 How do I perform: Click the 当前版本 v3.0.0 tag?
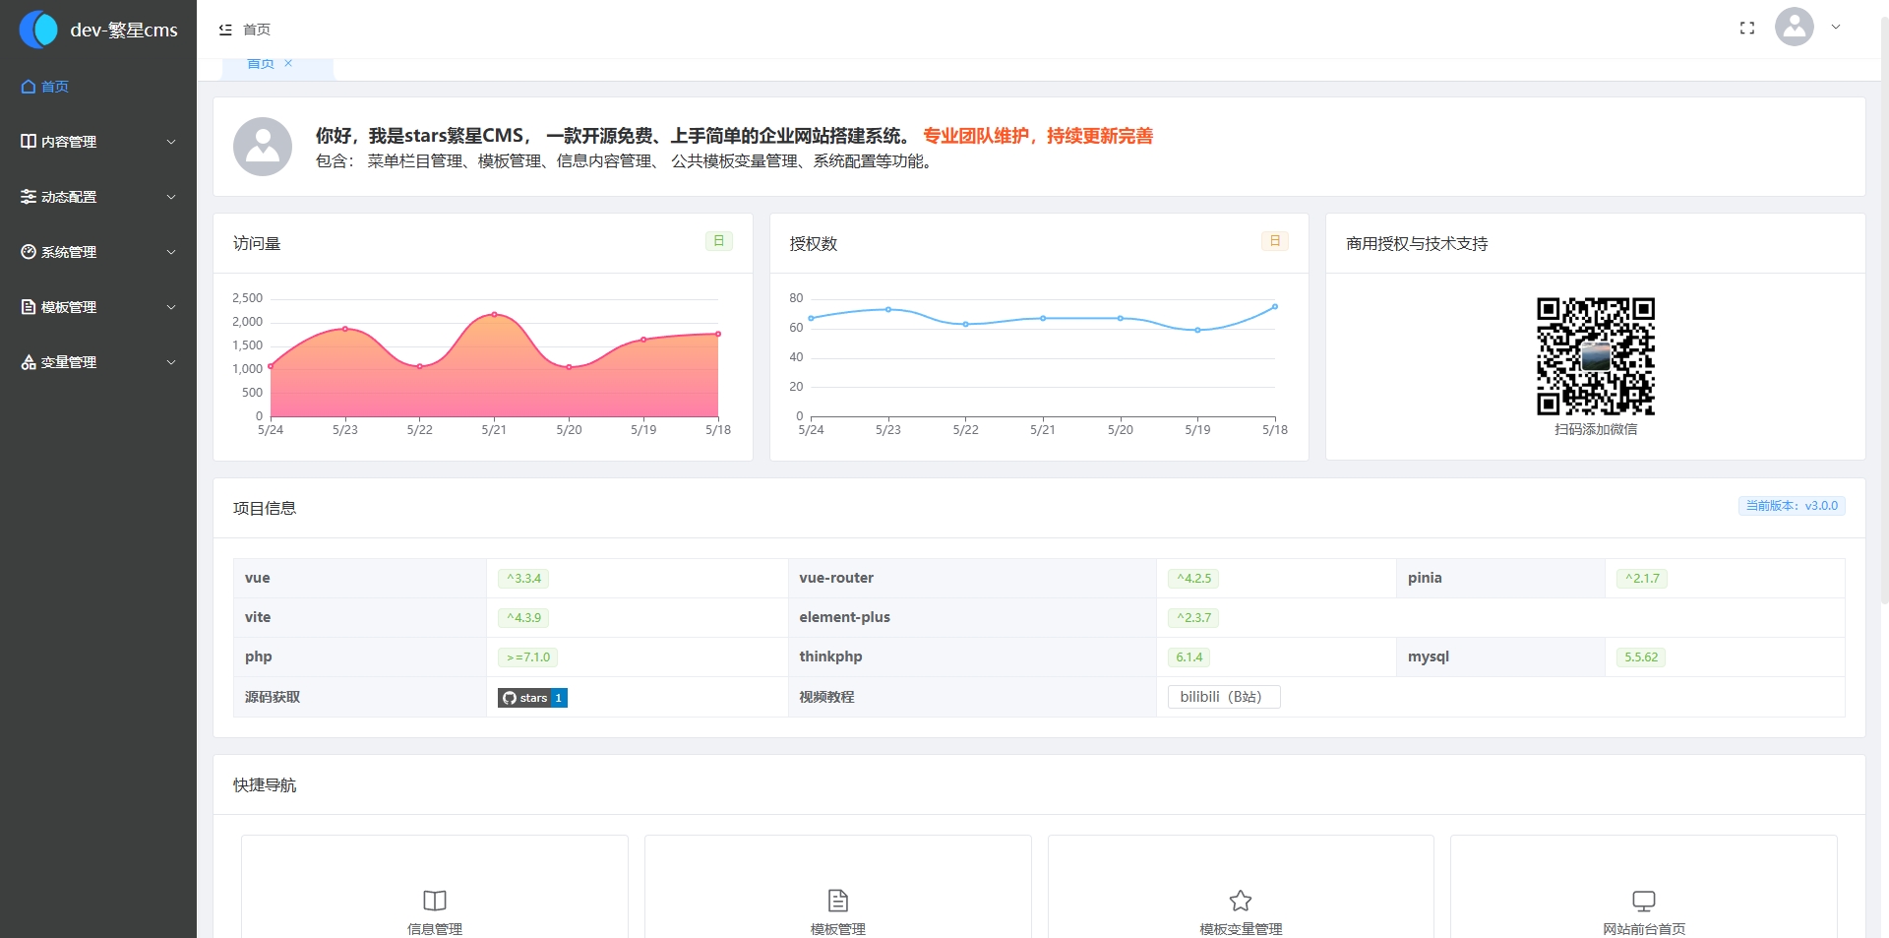click(1791, 506)
